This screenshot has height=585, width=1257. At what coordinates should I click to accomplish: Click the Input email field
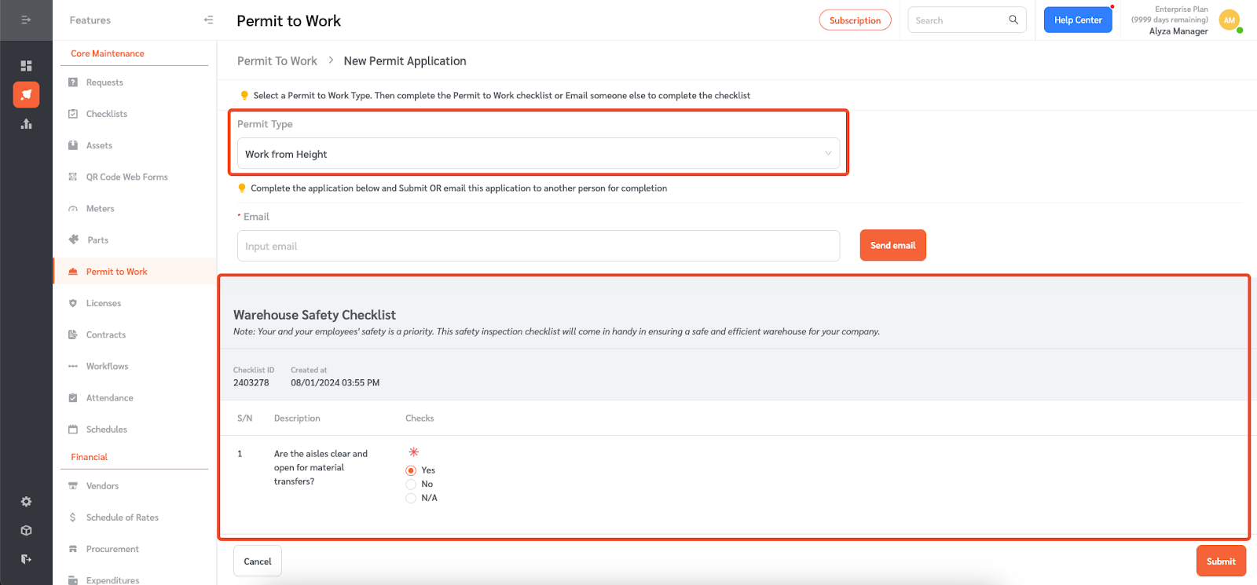pos(538,246)
